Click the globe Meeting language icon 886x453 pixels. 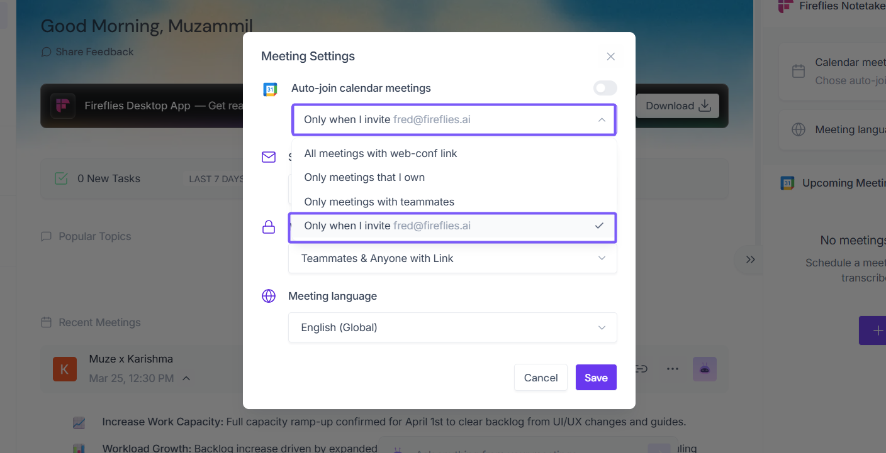click(269, 296)
